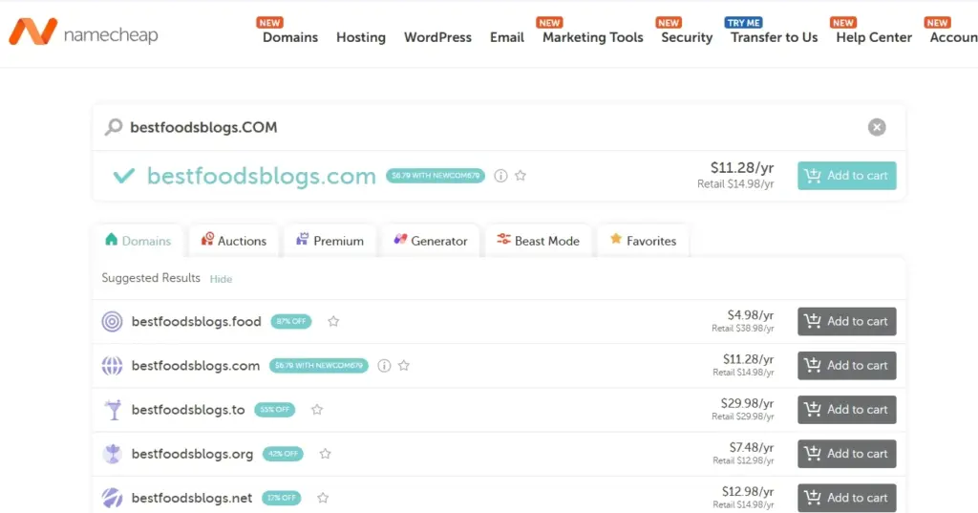Open the Security menu
The height and width of the screenshot is (513, 978).
click(x=687, y=37)
